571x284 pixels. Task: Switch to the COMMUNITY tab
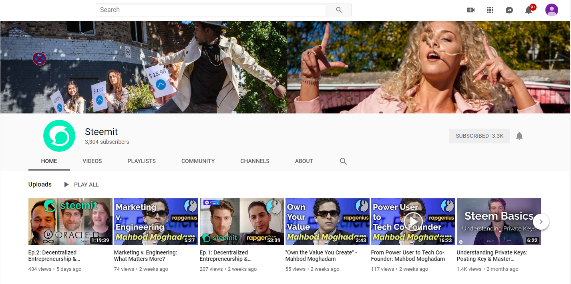(198, 161)
